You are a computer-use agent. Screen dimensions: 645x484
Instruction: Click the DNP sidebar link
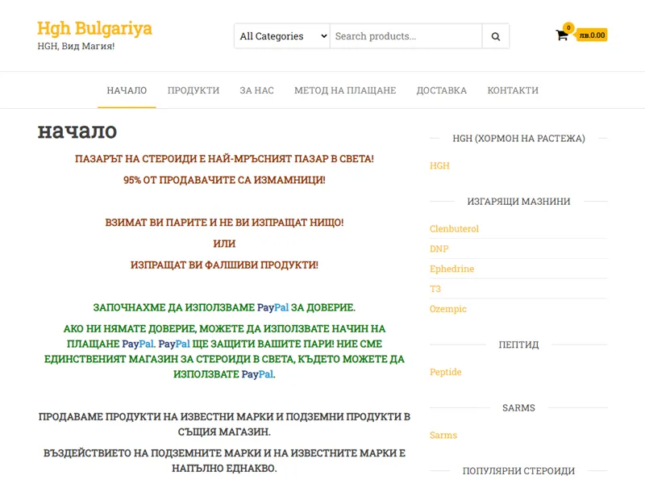pos(438,248)
